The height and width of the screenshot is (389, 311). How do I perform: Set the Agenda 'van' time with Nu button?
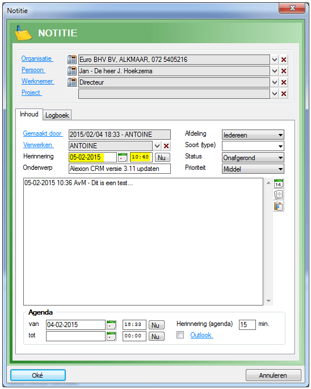point(156,325)
